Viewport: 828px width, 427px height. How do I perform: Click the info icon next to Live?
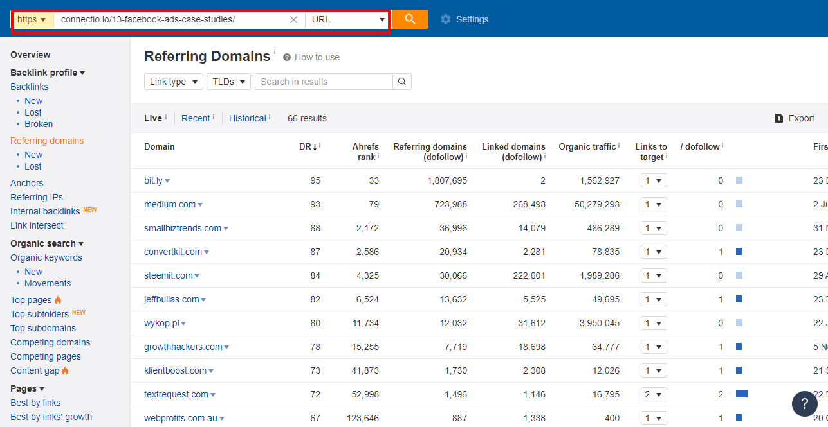(x=166, y=117)
